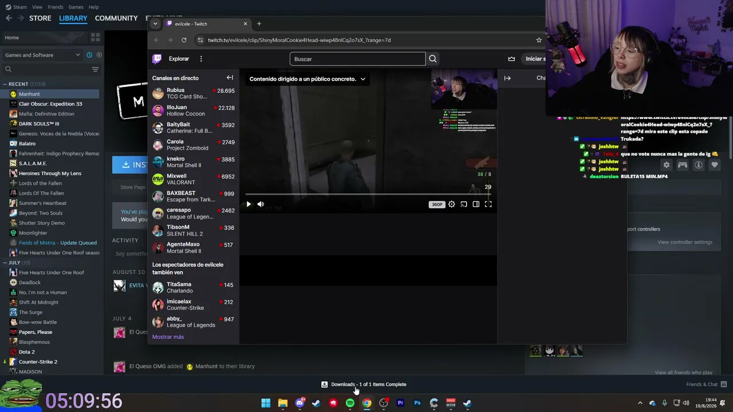The width and height of the screenshot is (733, 412).
Task: Toggle ready-to-play filter icon in Steam
Action: pos(99,55)
